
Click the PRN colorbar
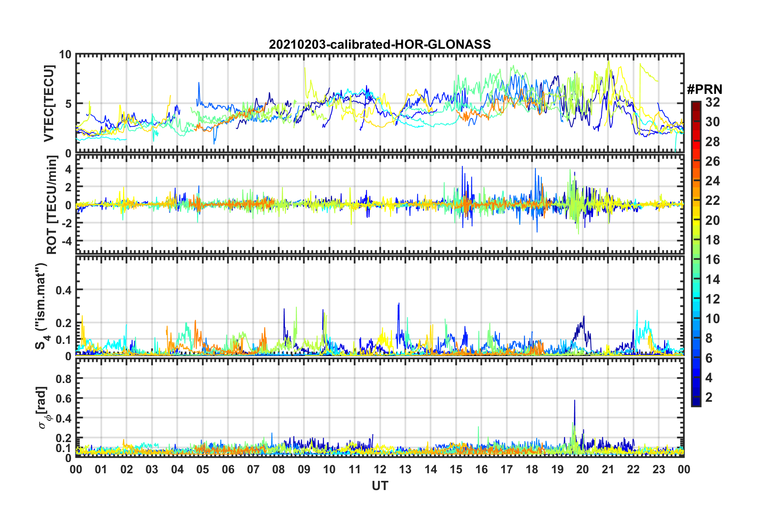(x=696, y=254)
